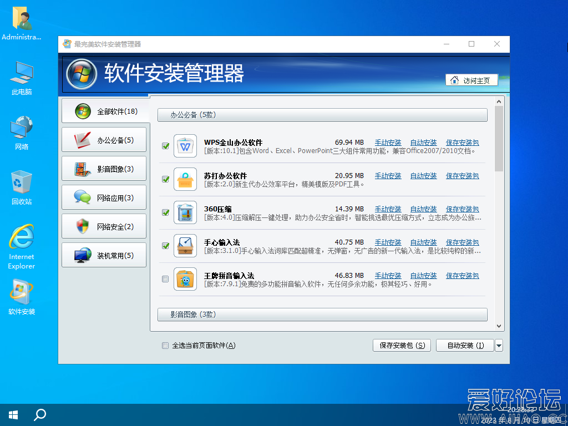The height and width of the screenshot is (426, 568).
Task: Uncheck the WPS金山办公软件 checkbox
Action: pos(165,146)
